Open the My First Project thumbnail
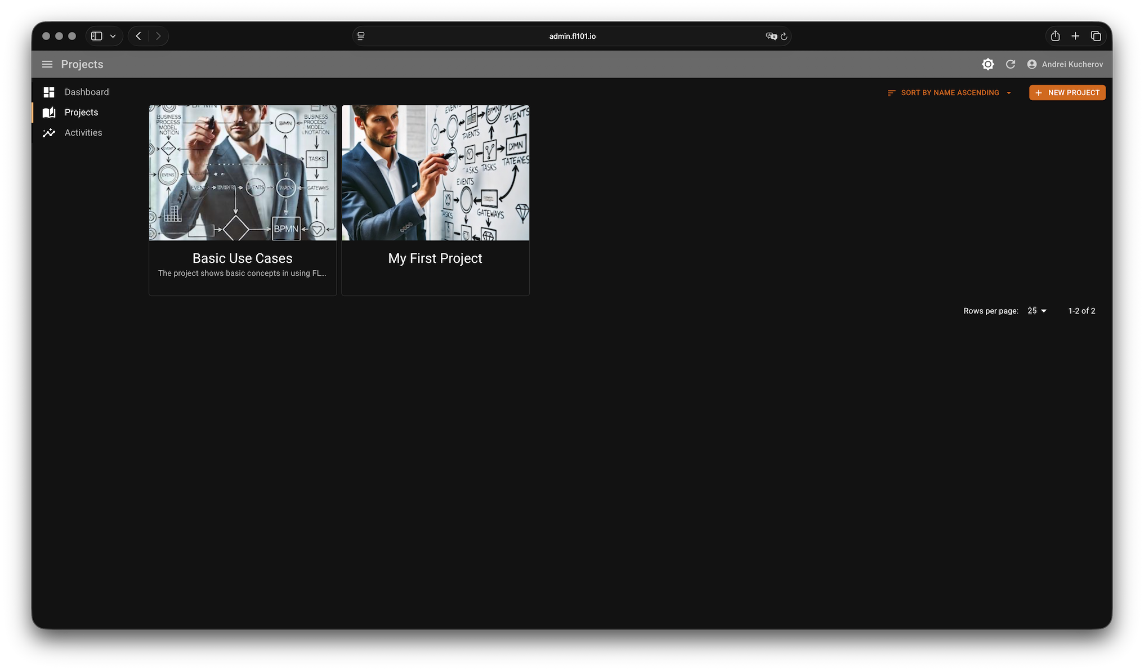The width and height of the screenshot is (1144, 671). 435,173
